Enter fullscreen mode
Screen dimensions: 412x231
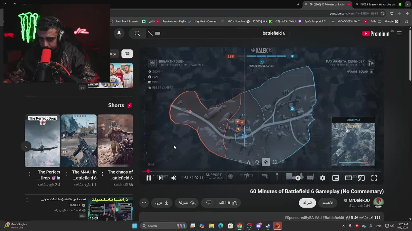coord(374,178)
